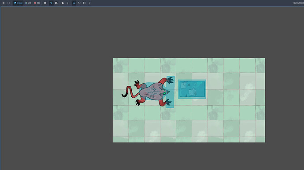Switch to Input mode
This screenshot has width=304, height=170.
click(x=18, y=3)
